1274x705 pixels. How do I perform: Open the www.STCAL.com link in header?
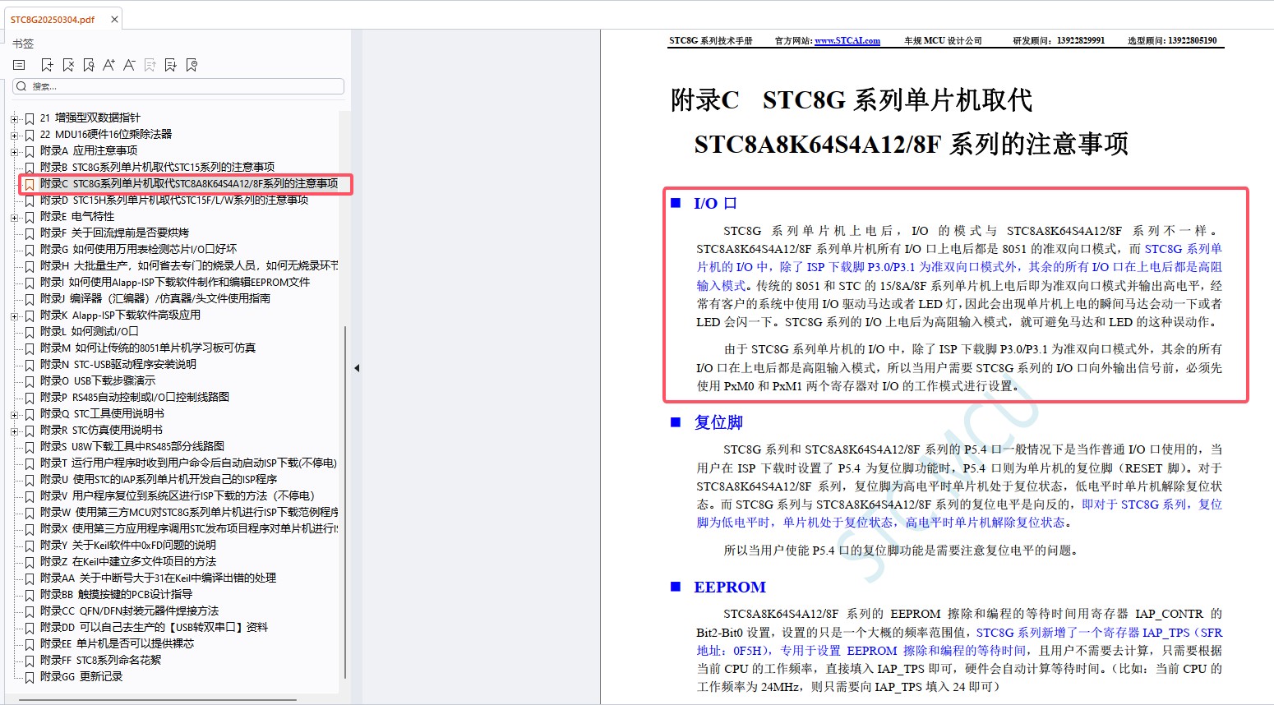[847, 40]
